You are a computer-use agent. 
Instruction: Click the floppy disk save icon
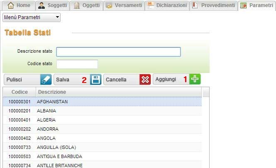(96, 80)
